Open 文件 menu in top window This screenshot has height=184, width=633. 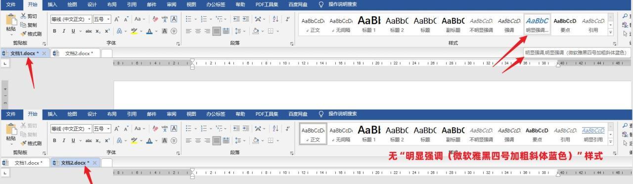(x=11, y=4)
